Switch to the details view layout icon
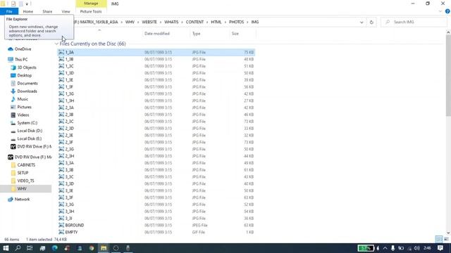The width and height of the screenshot is (451, 253). point(438,239)
